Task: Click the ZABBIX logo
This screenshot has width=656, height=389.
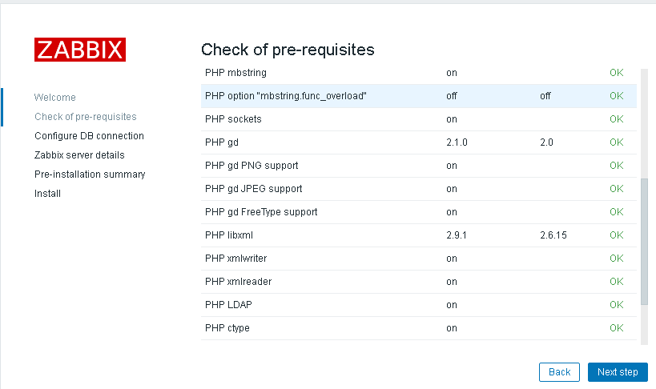Action: tap(80, 50)
